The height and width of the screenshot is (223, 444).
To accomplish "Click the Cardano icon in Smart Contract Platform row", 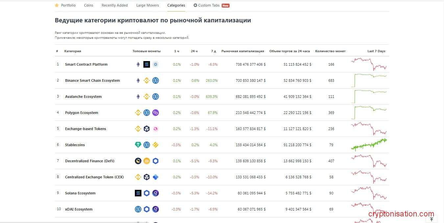I will [156, 64].
